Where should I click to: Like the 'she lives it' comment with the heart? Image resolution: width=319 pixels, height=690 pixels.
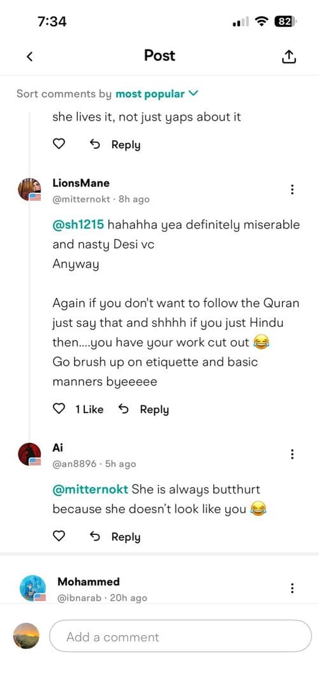click(x=59, y=144)
